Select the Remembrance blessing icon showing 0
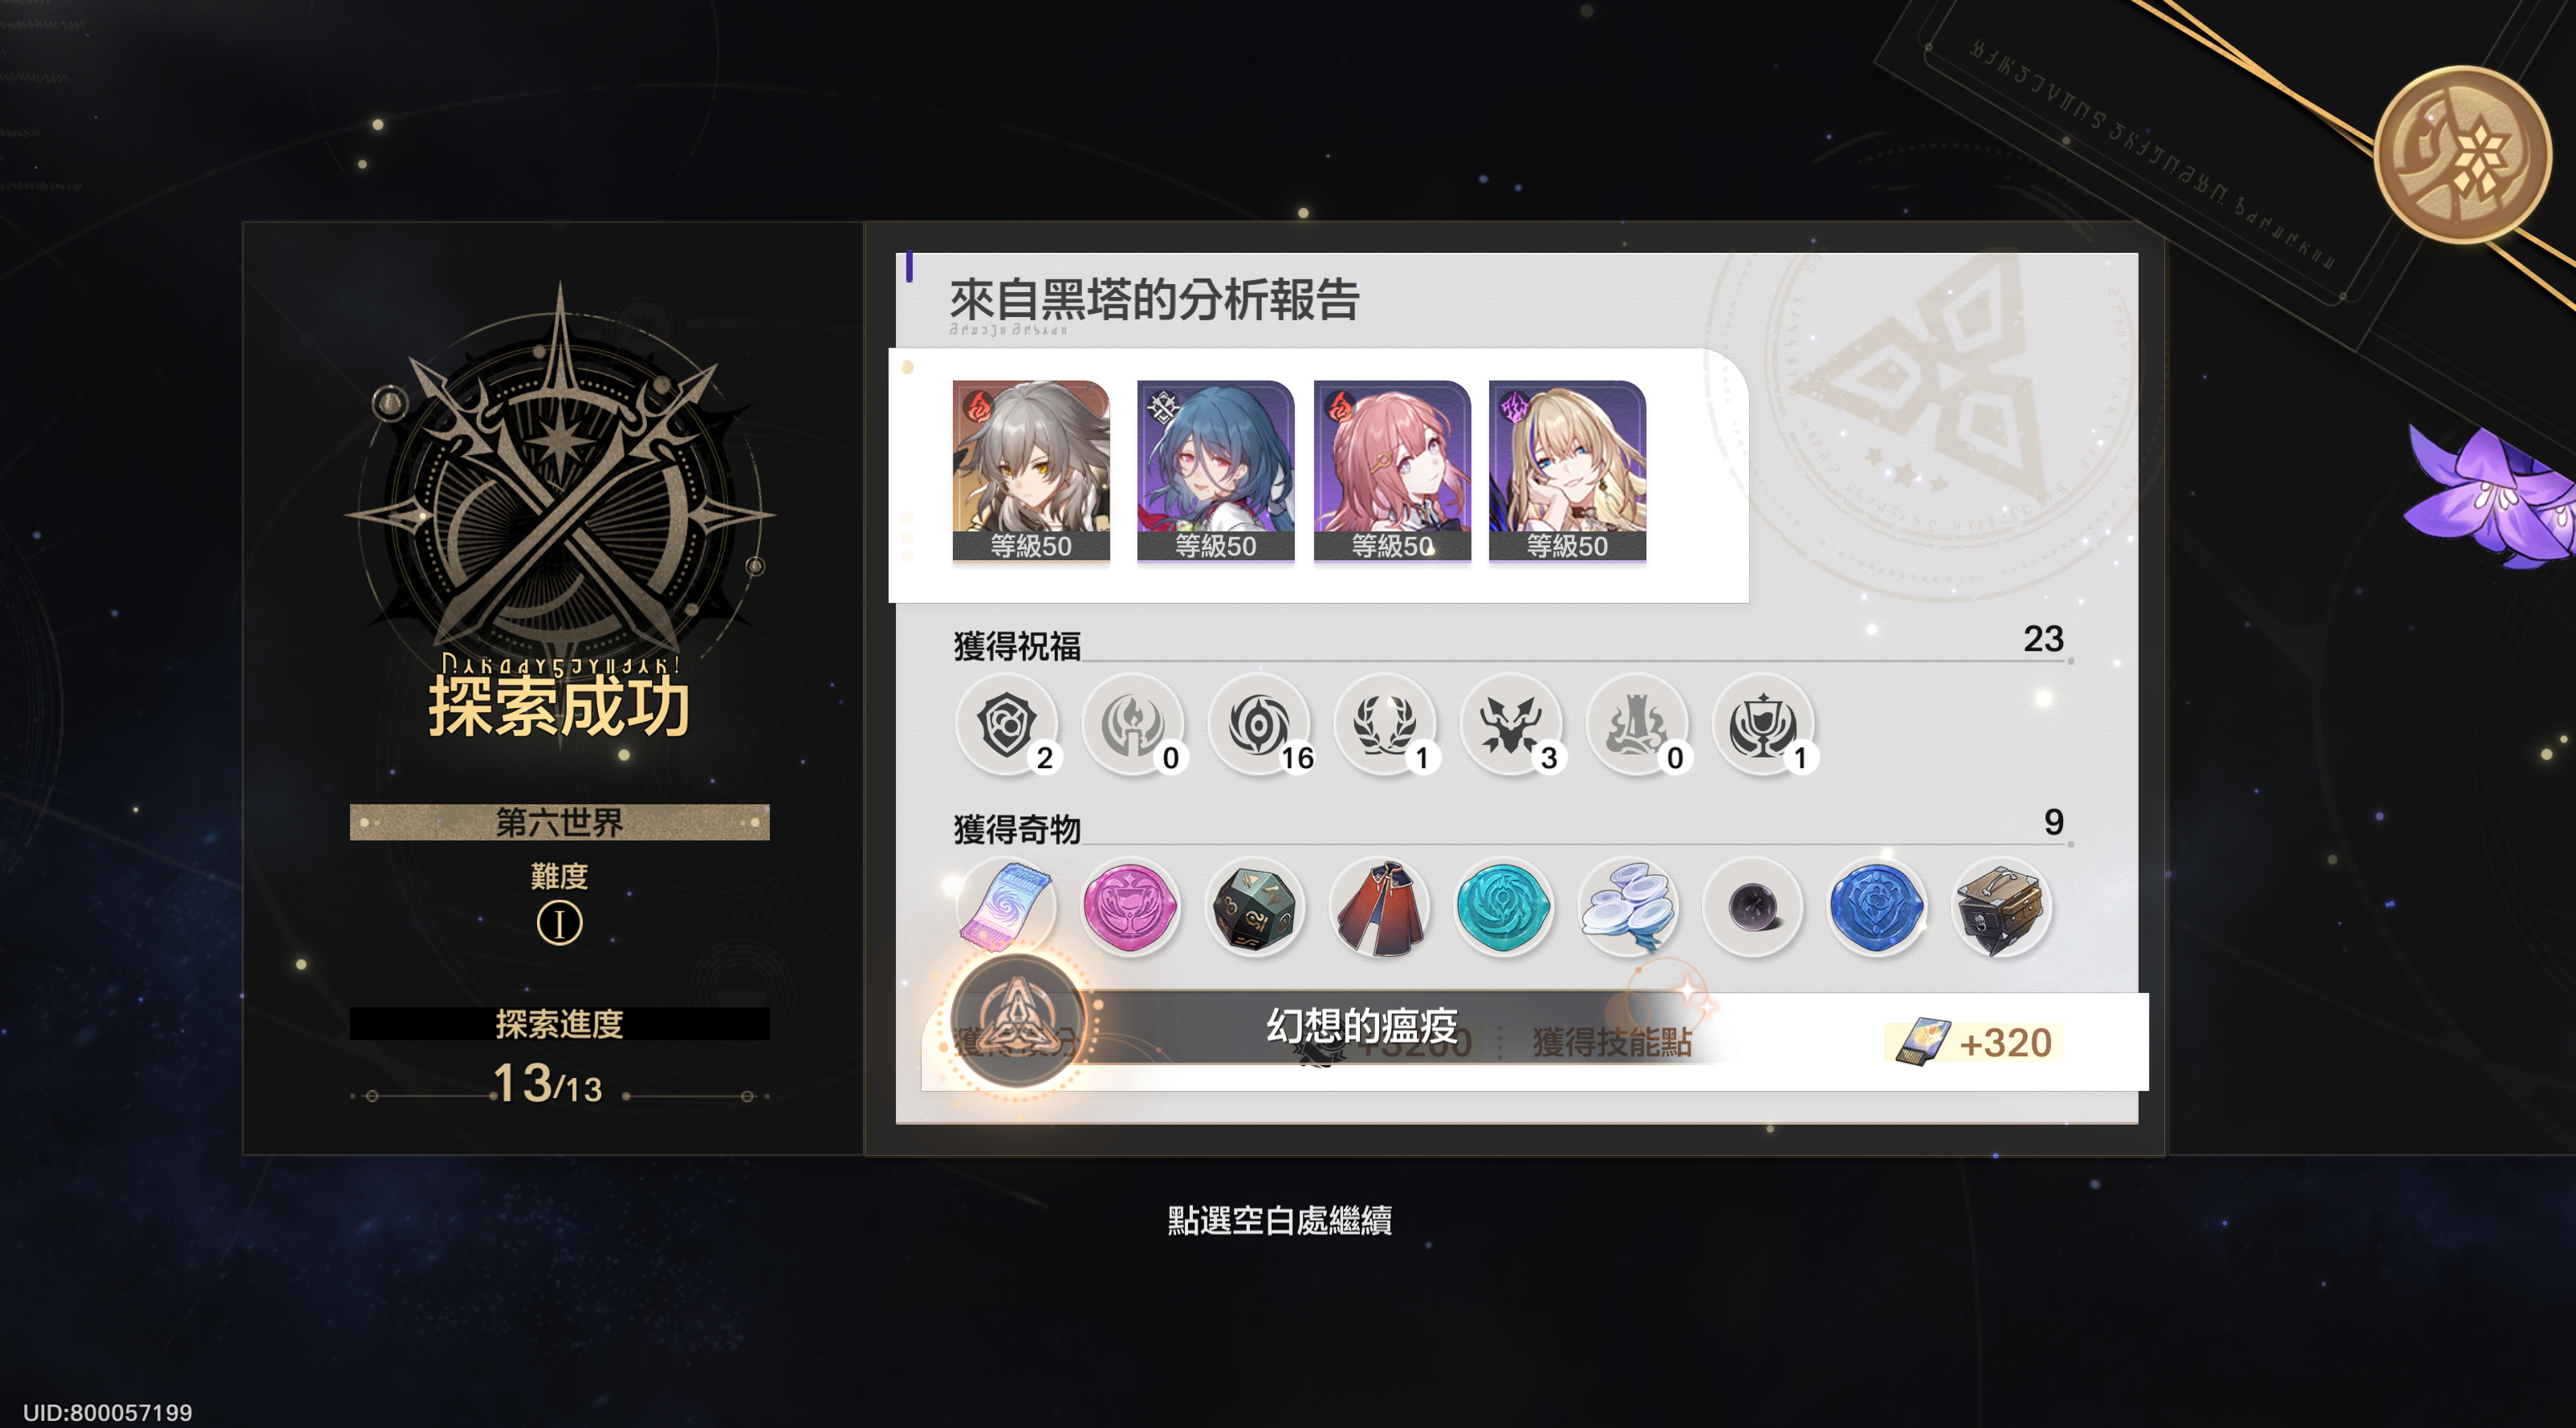This screenshot has height=1428, width=2576. pyautogui.click(x=1132, y=724)
